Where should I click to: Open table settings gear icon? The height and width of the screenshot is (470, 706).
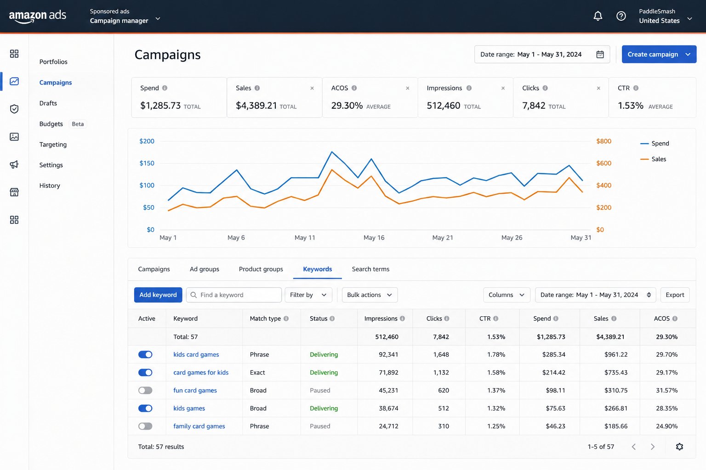[679, 447]
